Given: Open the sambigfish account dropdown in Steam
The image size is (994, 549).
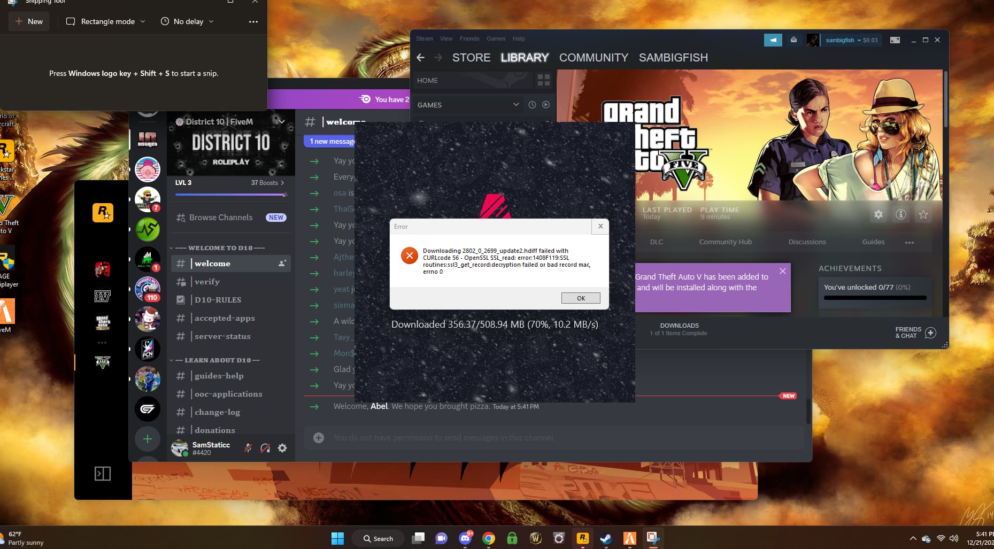Looking at the screenshot, I should tap(851, 40).
